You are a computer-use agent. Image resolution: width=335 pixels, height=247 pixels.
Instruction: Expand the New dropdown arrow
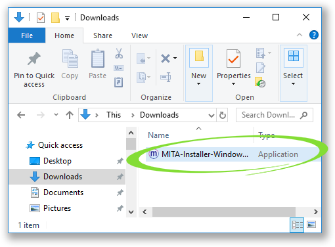tap(198, 83)
